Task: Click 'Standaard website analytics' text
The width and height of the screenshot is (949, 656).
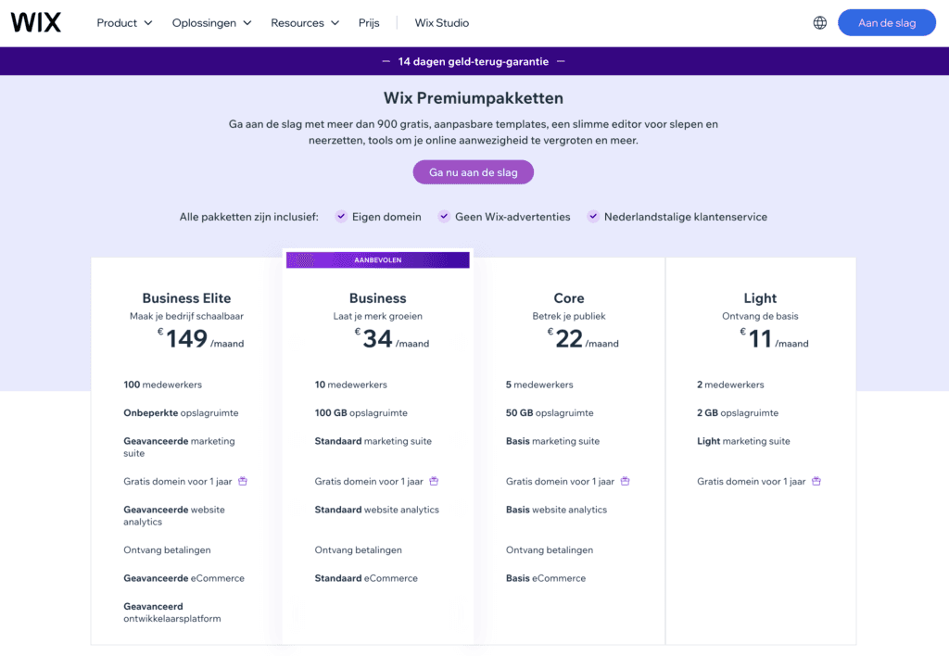Action: (x=377, y=510)
